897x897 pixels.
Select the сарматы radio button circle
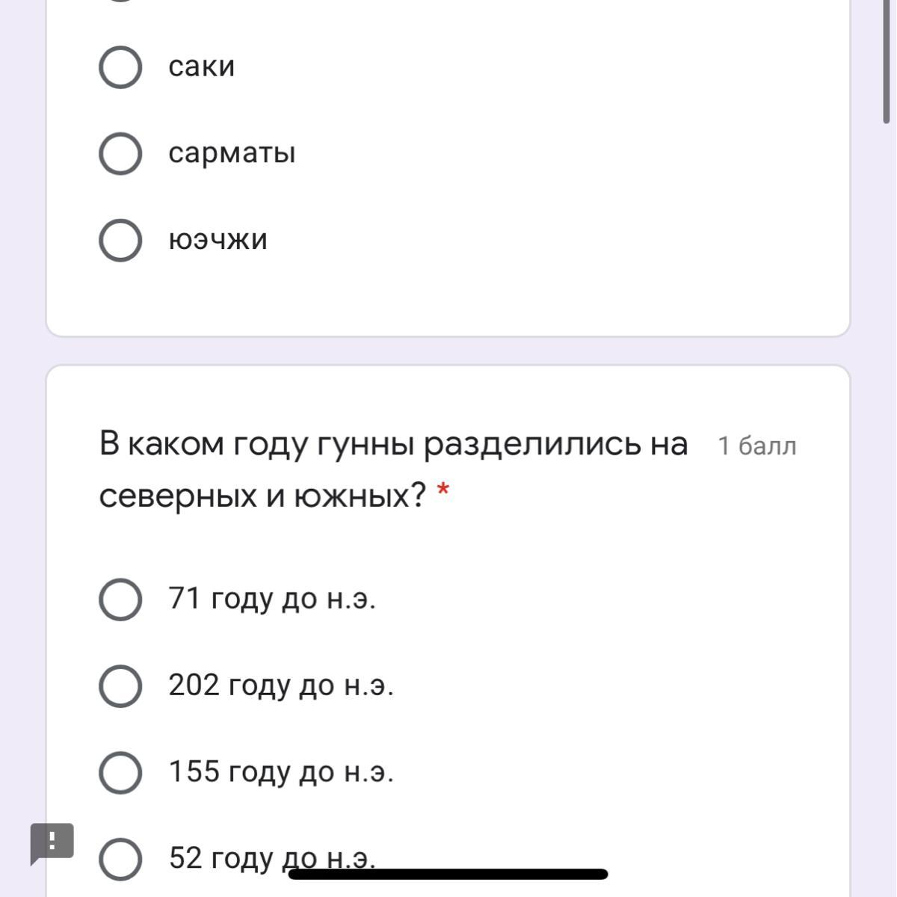point(120,154)
